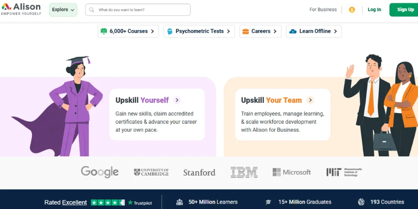This screenshot has width=418, height=209.
Task: Focus the 'What do you want to learn?' field
Action: click(x=138, y=10)
